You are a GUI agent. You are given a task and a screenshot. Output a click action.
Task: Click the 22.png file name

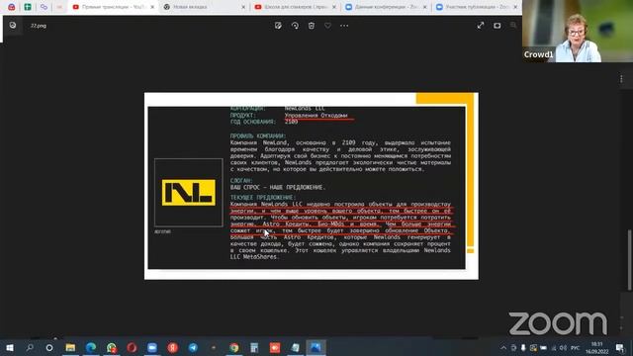pos(39,26)
